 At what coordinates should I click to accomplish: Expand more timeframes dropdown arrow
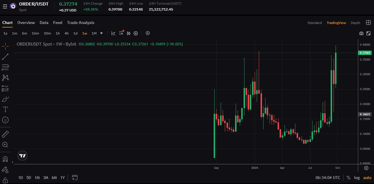(x=101, y=33)
